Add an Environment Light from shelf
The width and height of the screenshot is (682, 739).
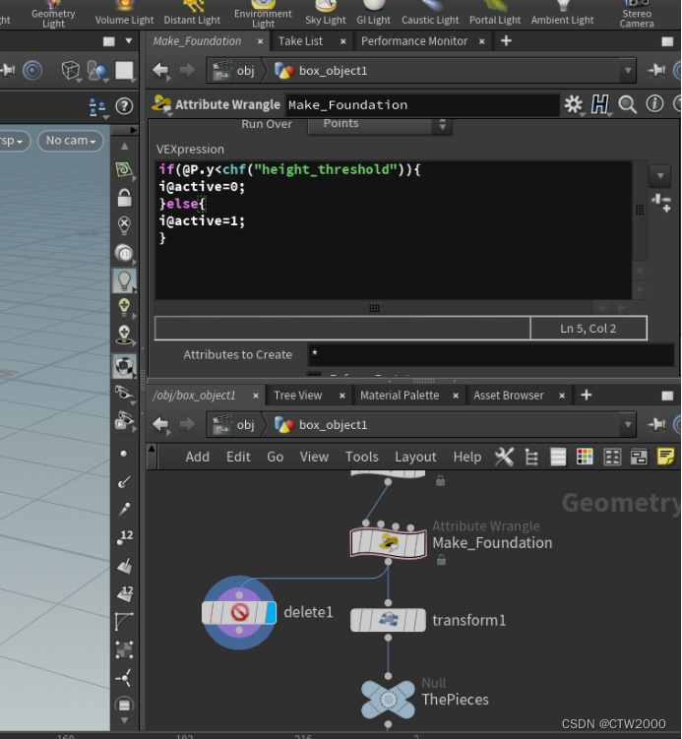[x=263, y=14]
